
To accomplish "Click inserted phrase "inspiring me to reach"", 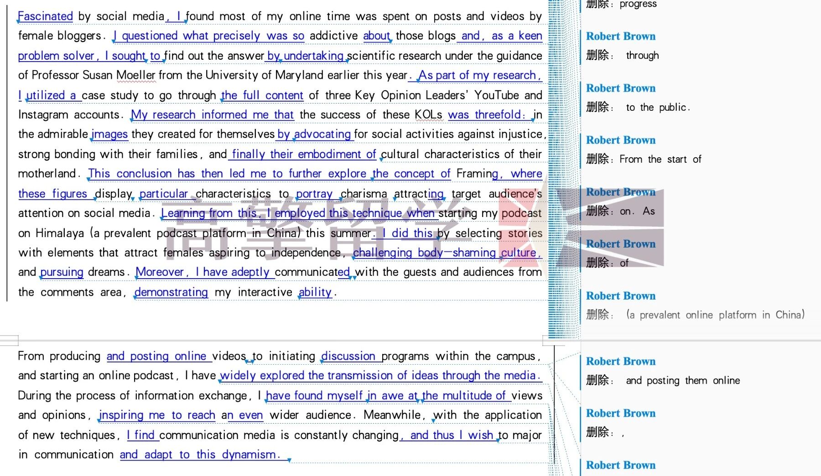I will (157, 415).
